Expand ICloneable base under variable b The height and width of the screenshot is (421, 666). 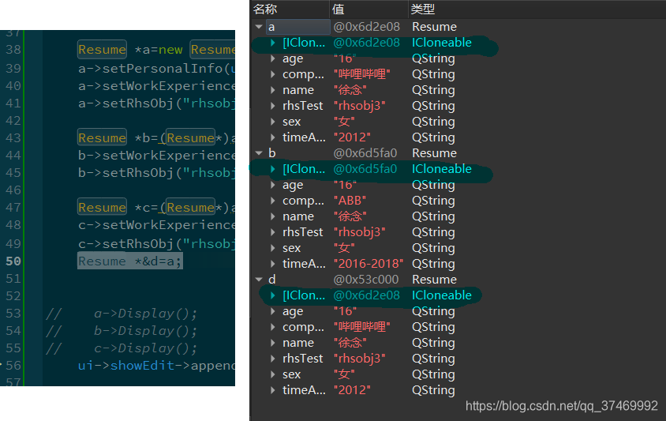pyautogui.click(x=273, y=169)
